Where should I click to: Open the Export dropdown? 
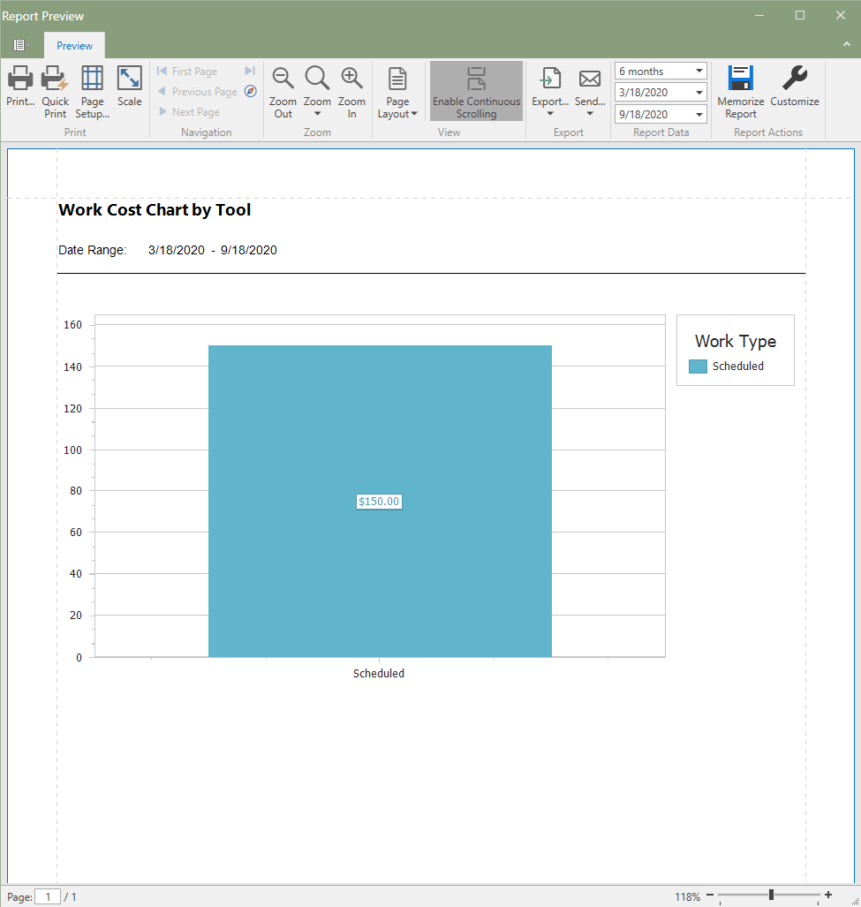coord(550,91)
